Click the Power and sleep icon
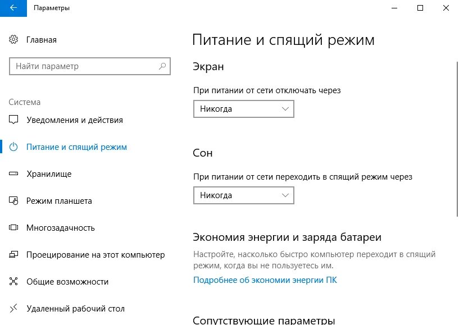The width and height of the screenshot is (459, 325). (x=14, y=147)
